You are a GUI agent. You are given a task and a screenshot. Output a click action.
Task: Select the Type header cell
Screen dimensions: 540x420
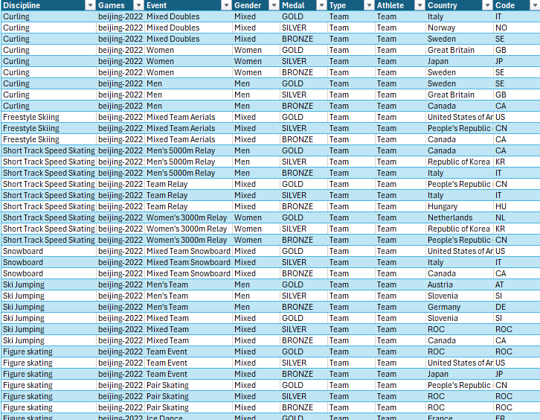click(351, 5)
